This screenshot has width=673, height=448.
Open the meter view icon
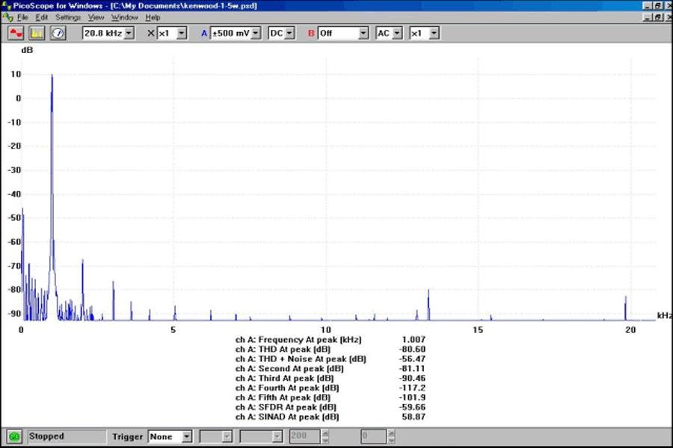[58, 33]
